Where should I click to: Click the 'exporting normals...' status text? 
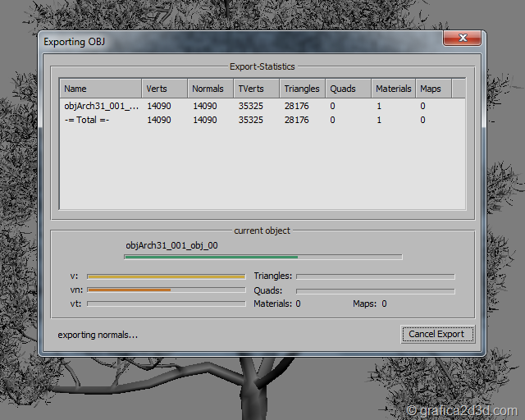point(98,335)
